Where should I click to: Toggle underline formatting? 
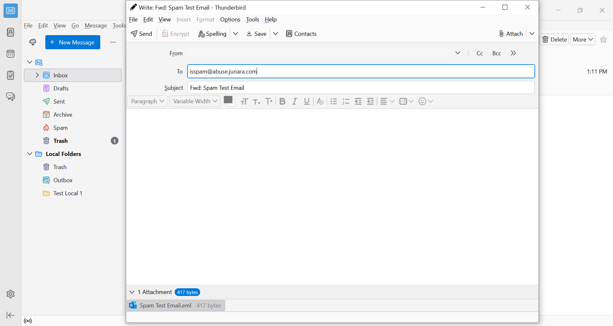(307, 101)
